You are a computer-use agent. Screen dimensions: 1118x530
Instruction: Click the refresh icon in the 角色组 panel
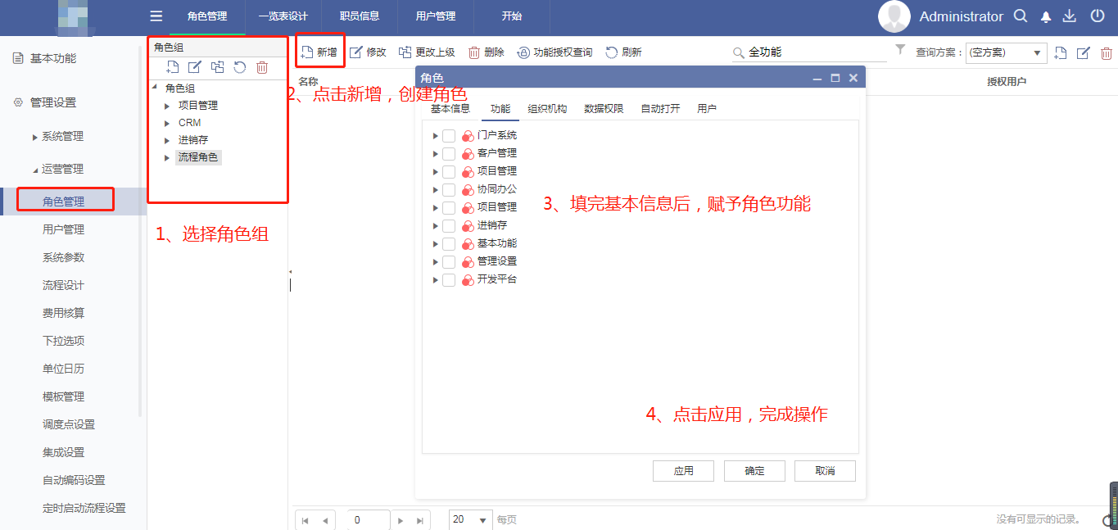point(239,67)
